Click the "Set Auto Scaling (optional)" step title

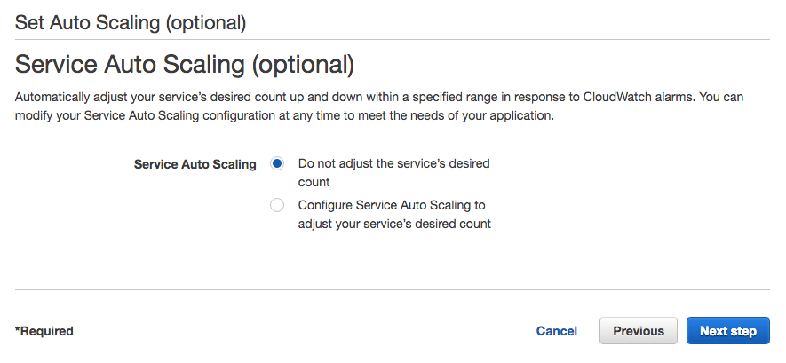coord(131,21)
